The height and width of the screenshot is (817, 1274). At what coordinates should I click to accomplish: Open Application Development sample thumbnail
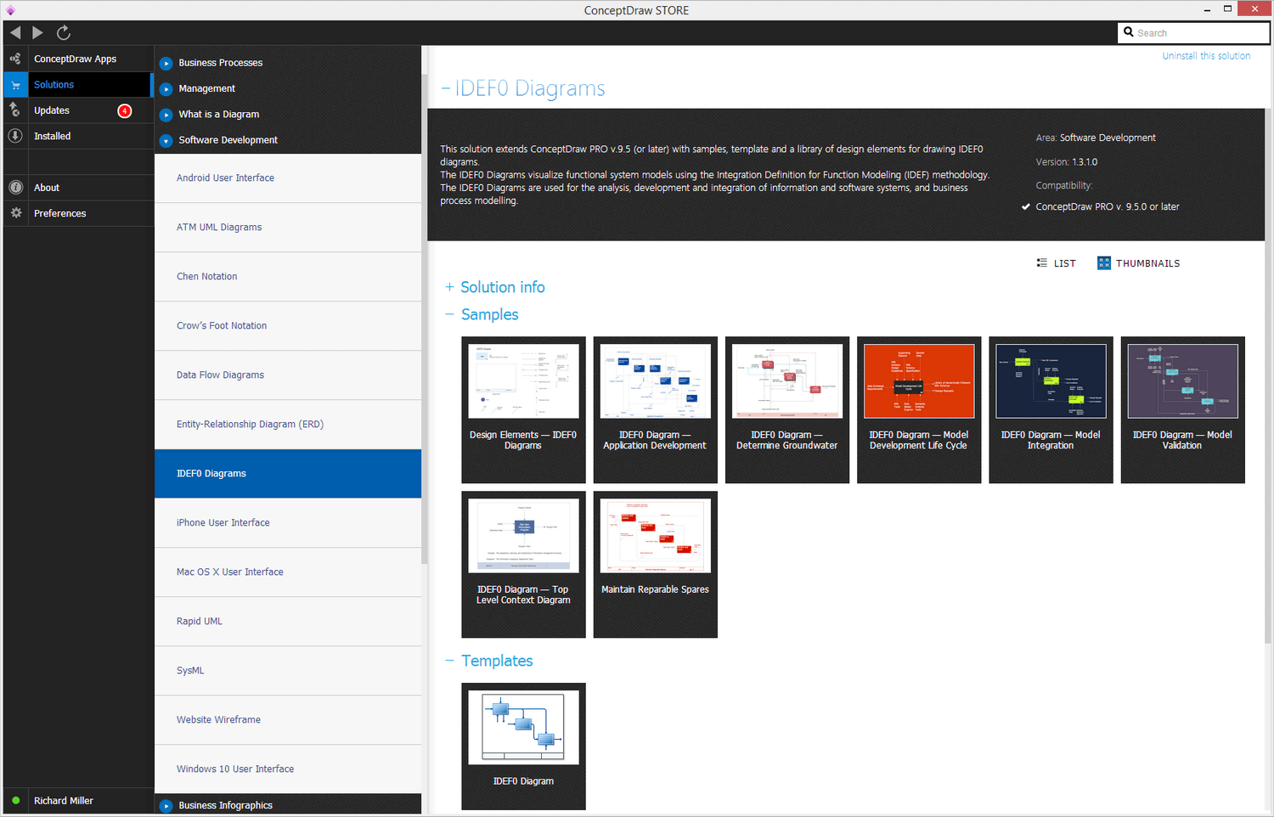pyautogui.click(x=655, y=409)
